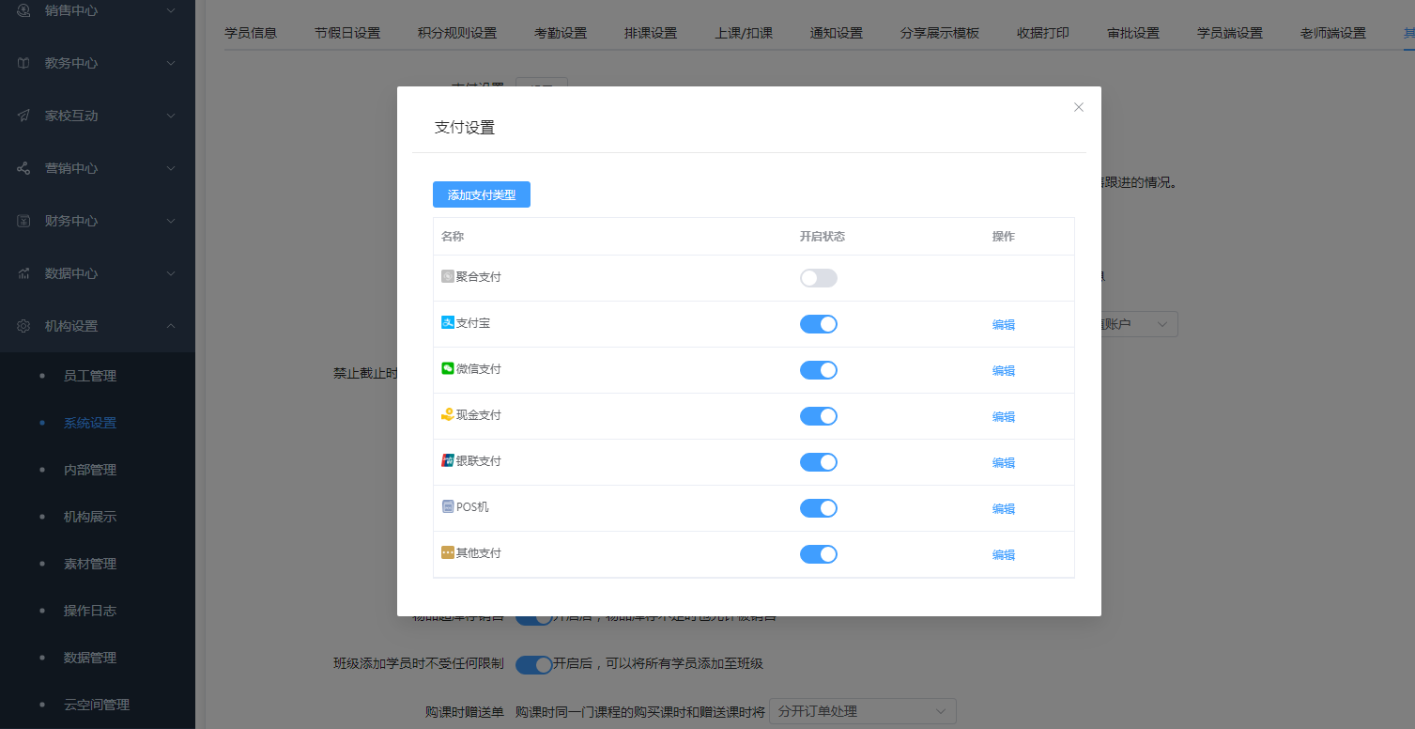The height and width of the screenshot is (729, 1415).
Task: Expand the 财务中心 chevron
Action: pos(170,221)
